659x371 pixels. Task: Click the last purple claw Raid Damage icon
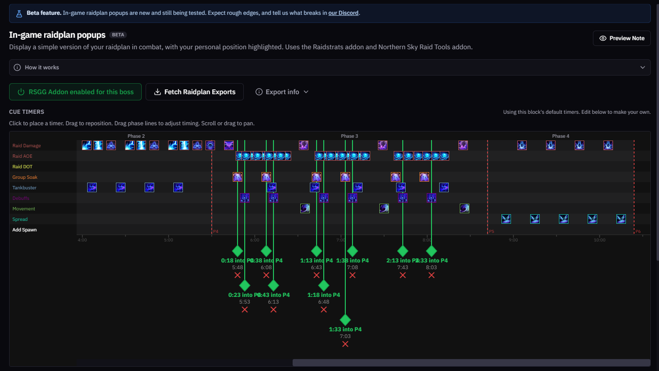pos(463,145)
